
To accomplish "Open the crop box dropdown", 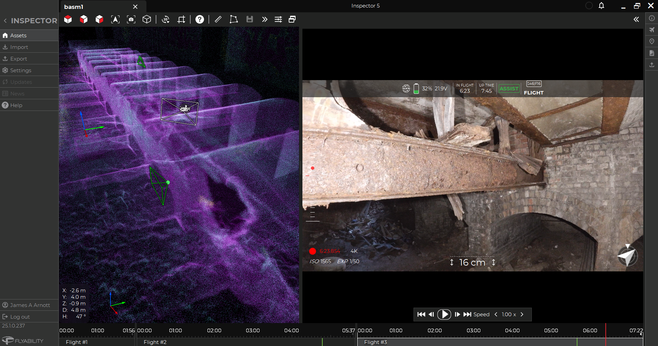I will (181, 20).
